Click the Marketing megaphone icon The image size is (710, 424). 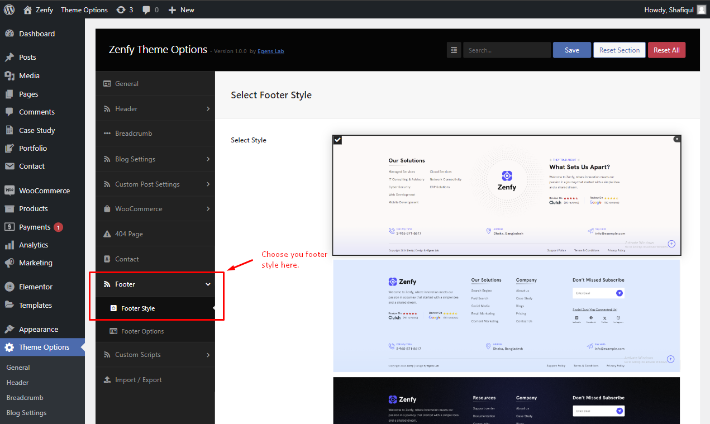click(x=9, y=263)
